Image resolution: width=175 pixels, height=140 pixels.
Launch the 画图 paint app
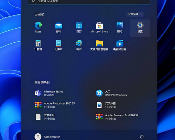(79, 45)
